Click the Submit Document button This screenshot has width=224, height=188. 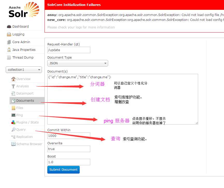coord(63,170)
